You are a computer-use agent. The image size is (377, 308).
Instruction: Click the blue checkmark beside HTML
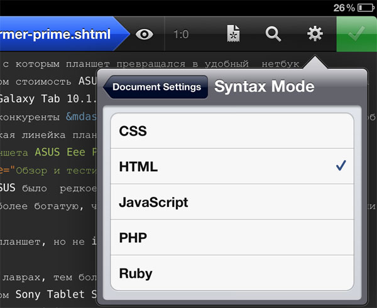pos(341,166)
